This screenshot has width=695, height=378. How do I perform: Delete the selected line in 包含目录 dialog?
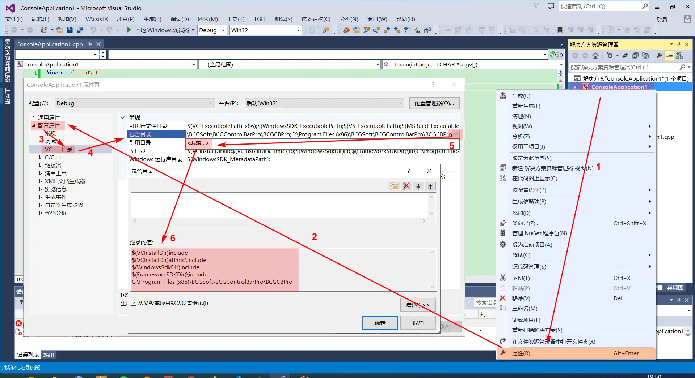[407, 186]
